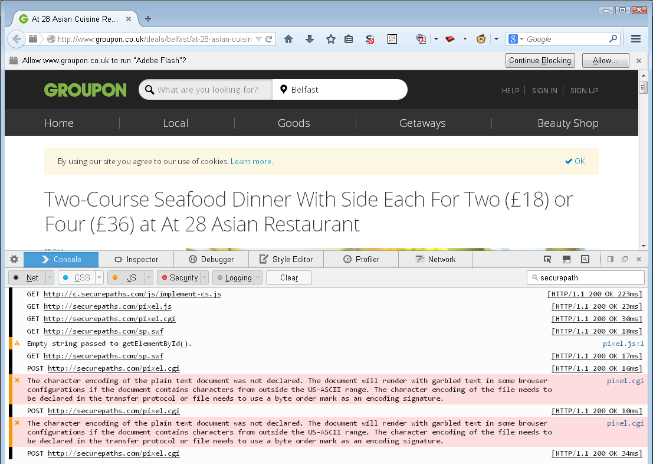The image size is (653, 464).
Task: Open the implement-cs.js request URL
Action: click(133, 294)
